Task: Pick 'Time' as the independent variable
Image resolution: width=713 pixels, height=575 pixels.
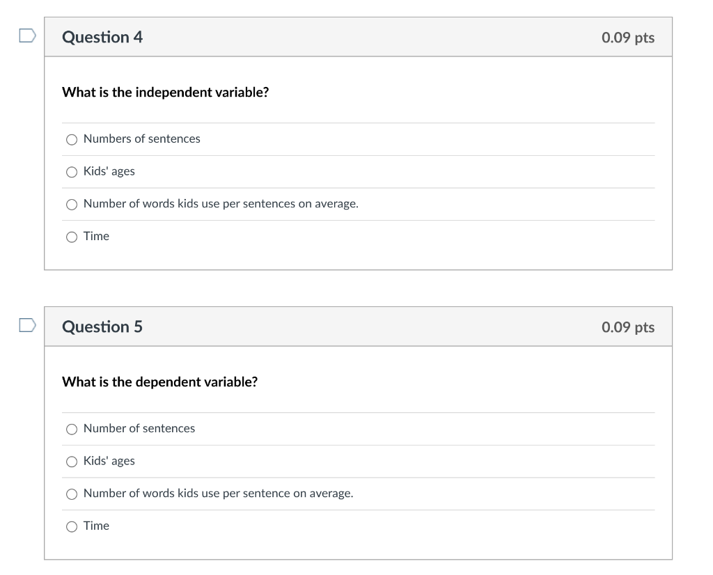Action: 72,237
